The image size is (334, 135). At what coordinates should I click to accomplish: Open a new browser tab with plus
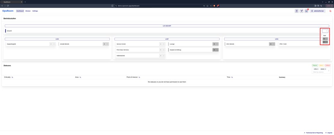click(x=25, y=2)
